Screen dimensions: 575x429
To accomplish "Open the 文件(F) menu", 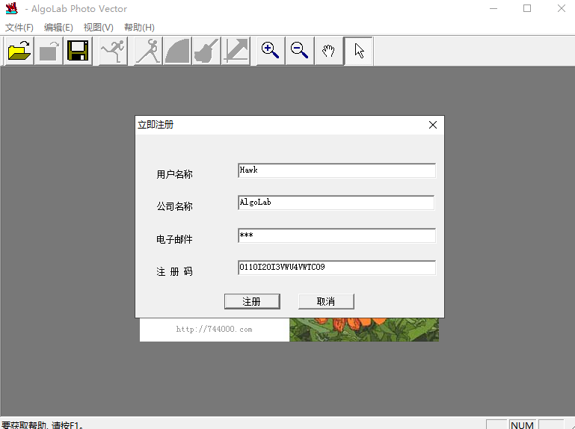I will point(19,28).
